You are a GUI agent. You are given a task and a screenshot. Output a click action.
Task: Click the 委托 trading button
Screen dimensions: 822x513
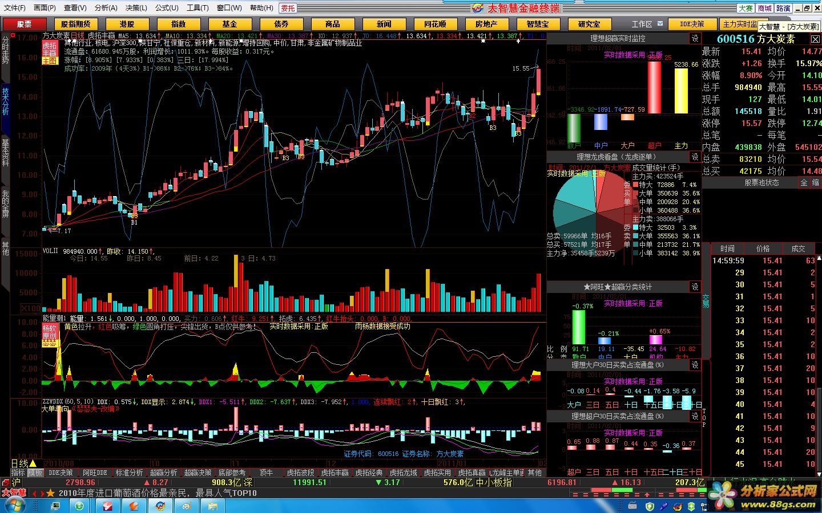(x=288, y=8)
